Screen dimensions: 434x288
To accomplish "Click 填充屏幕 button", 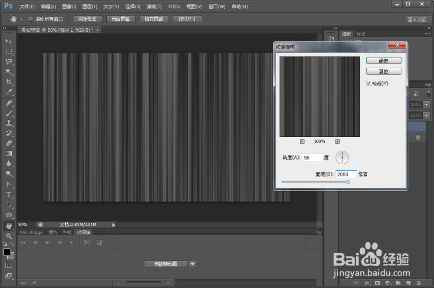I will (x=154, y=19).
